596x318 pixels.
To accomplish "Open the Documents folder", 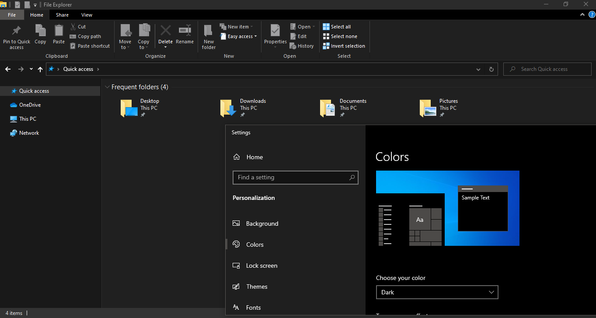I will point(344,108).
